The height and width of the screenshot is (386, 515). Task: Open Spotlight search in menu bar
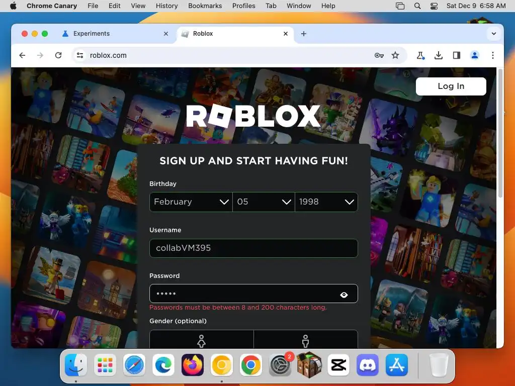tap(417, 6)
